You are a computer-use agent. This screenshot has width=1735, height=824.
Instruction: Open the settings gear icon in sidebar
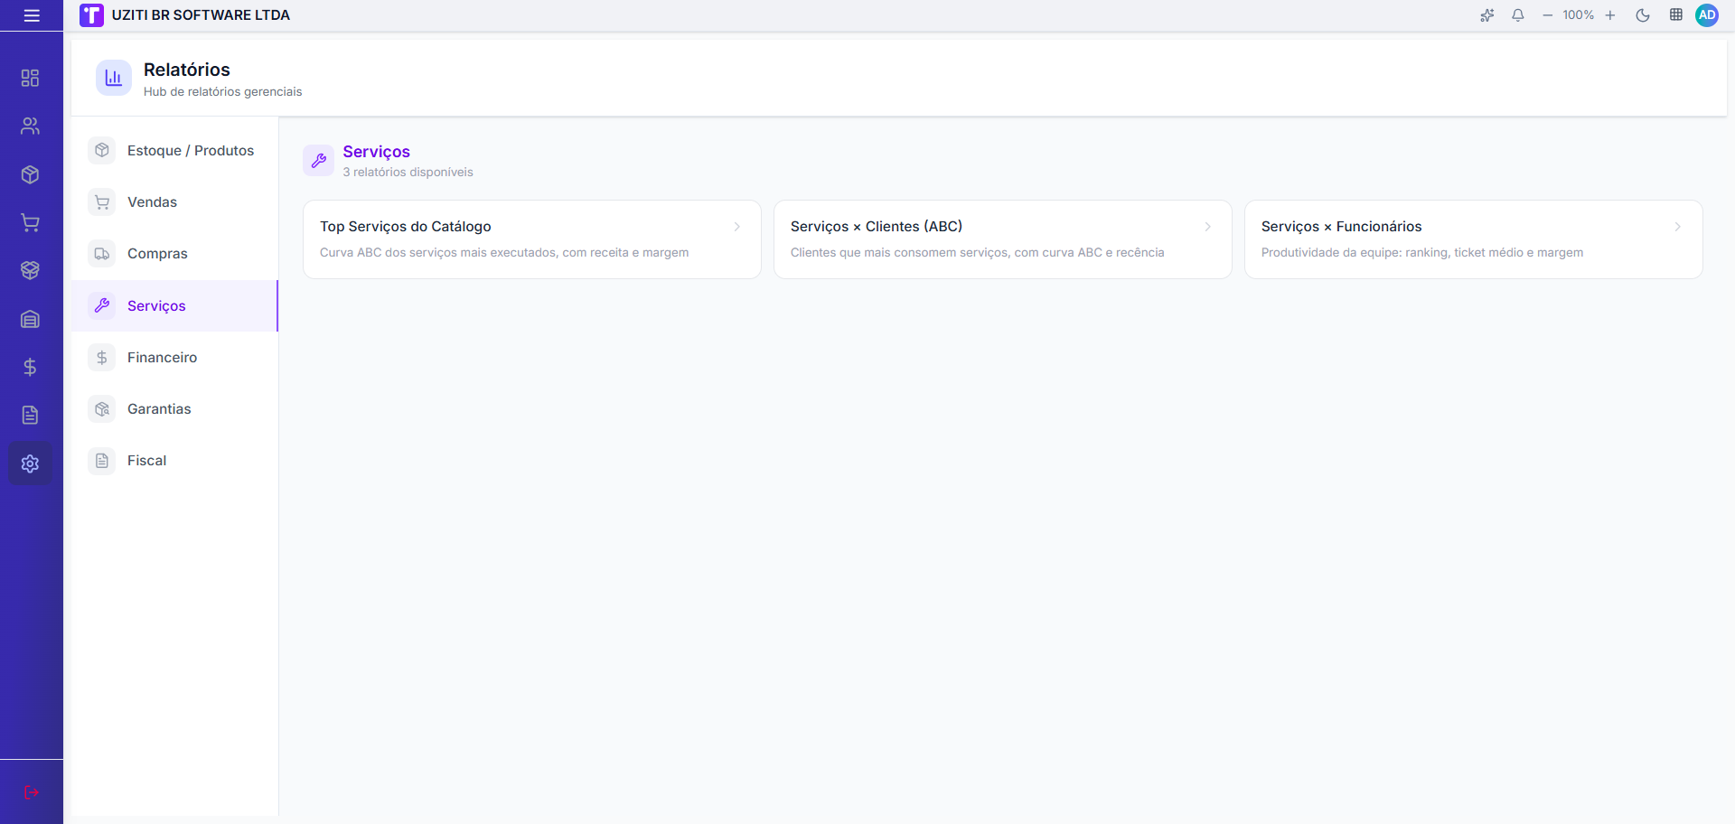click(x=30, y=463)
